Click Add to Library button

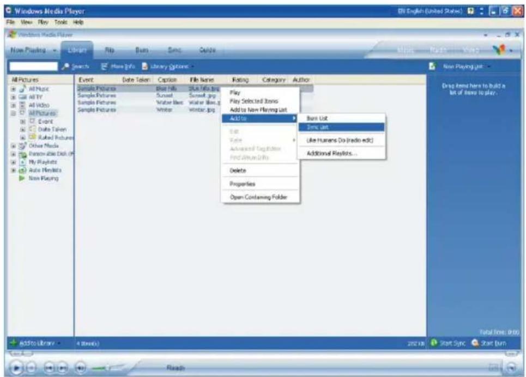(x=35, y=343)
